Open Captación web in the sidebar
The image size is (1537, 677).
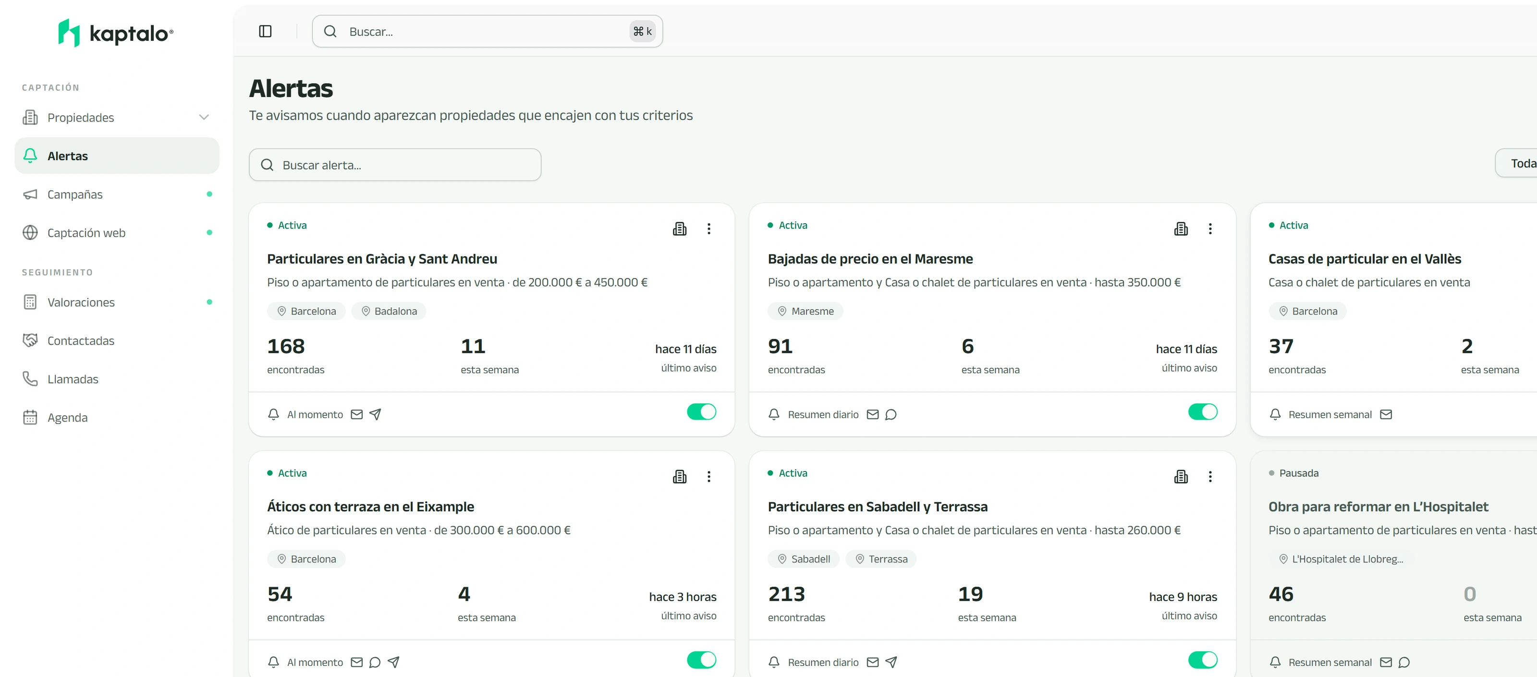[117, 232]
